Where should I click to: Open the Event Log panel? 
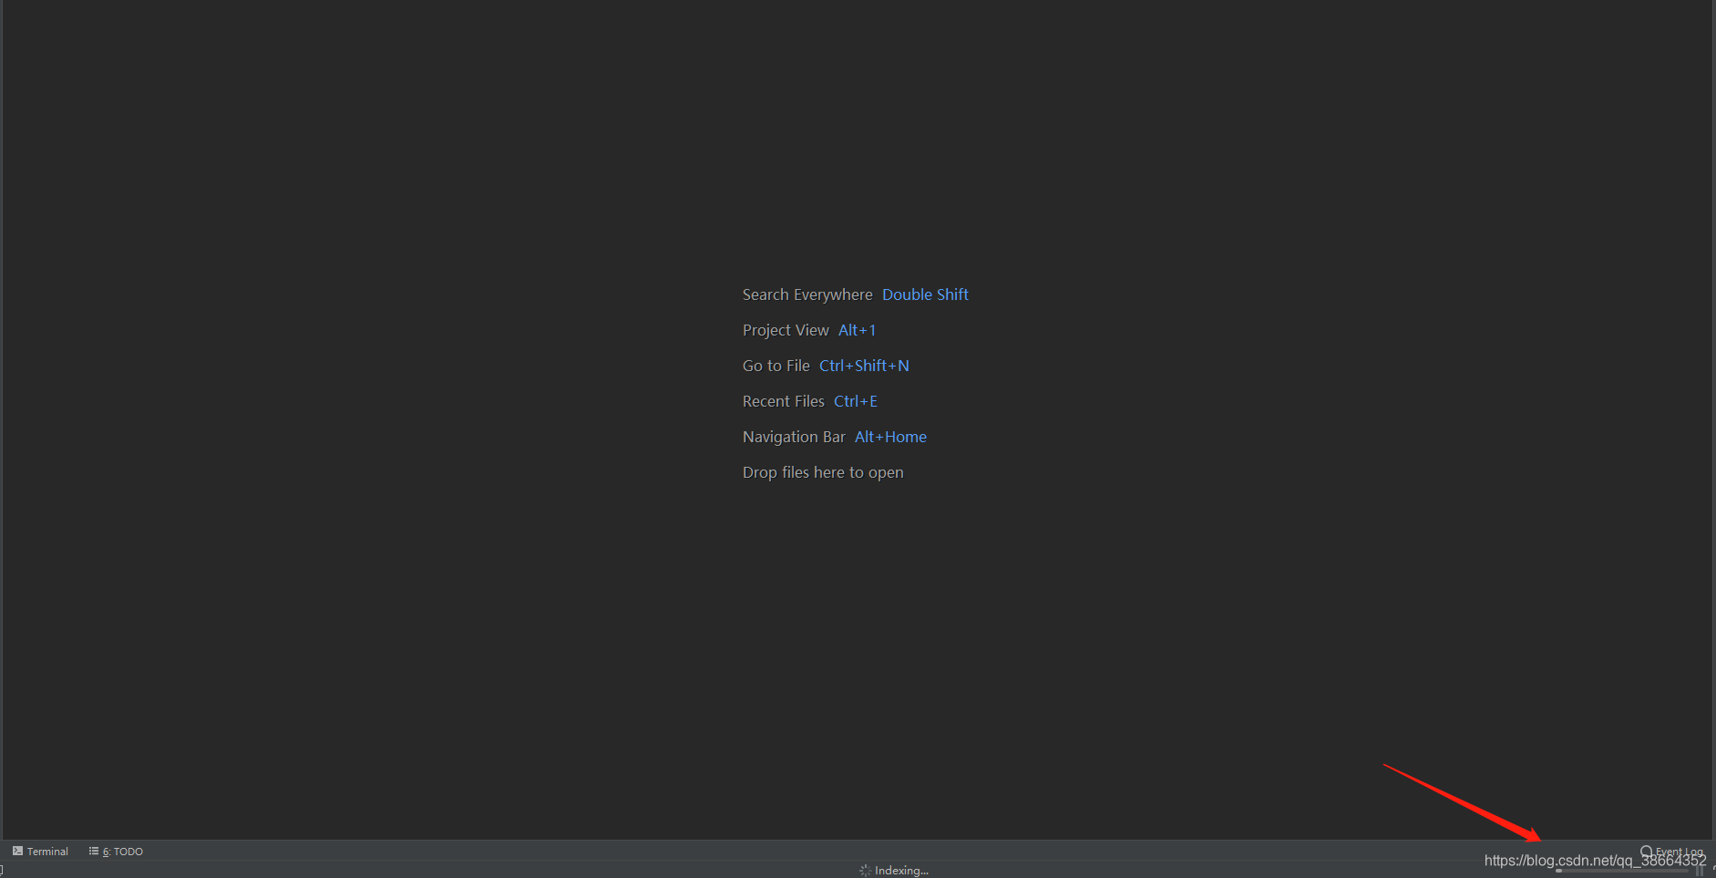click(x=1671, y=852)
